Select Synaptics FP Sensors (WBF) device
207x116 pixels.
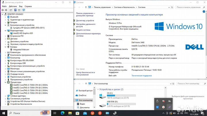pos(29,28)
